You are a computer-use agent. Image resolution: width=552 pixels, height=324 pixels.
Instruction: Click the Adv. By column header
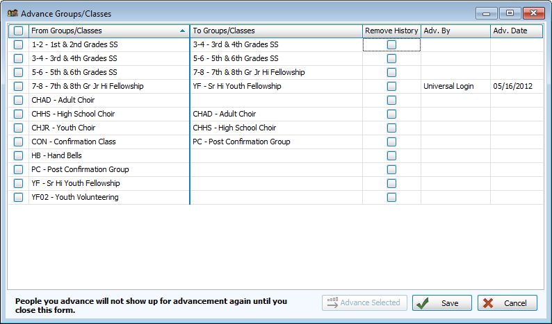pos(455,31)
